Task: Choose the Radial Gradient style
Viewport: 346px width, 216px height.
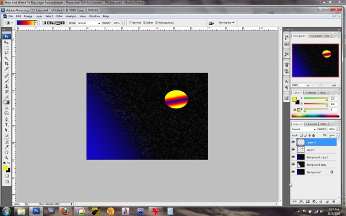Action: click(x=49, y=22)
